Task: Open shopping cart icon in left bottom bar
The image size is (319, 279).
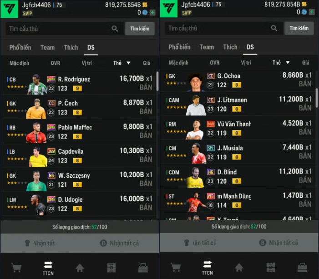Action: pos(16,268)
